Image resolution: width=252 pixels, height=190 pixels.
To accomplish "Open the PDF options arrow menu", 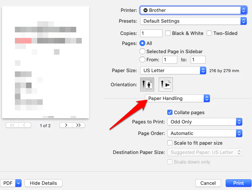I will click(x=18, y=183).
